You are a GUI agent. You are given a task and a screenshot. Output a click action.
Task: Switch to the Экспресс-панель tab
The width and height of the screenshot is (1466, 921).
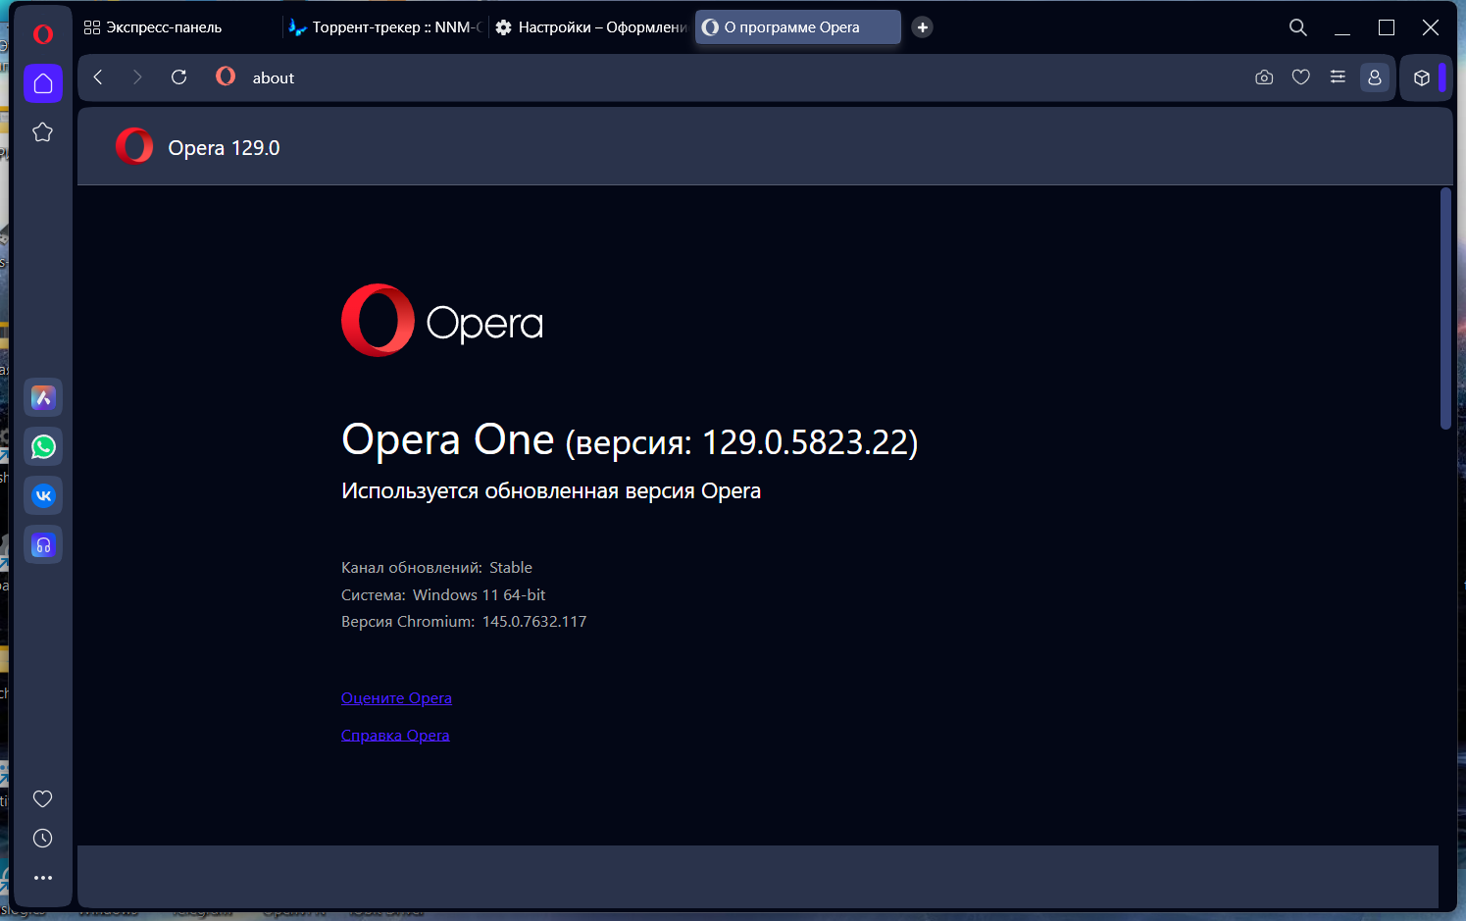point(164,27)
